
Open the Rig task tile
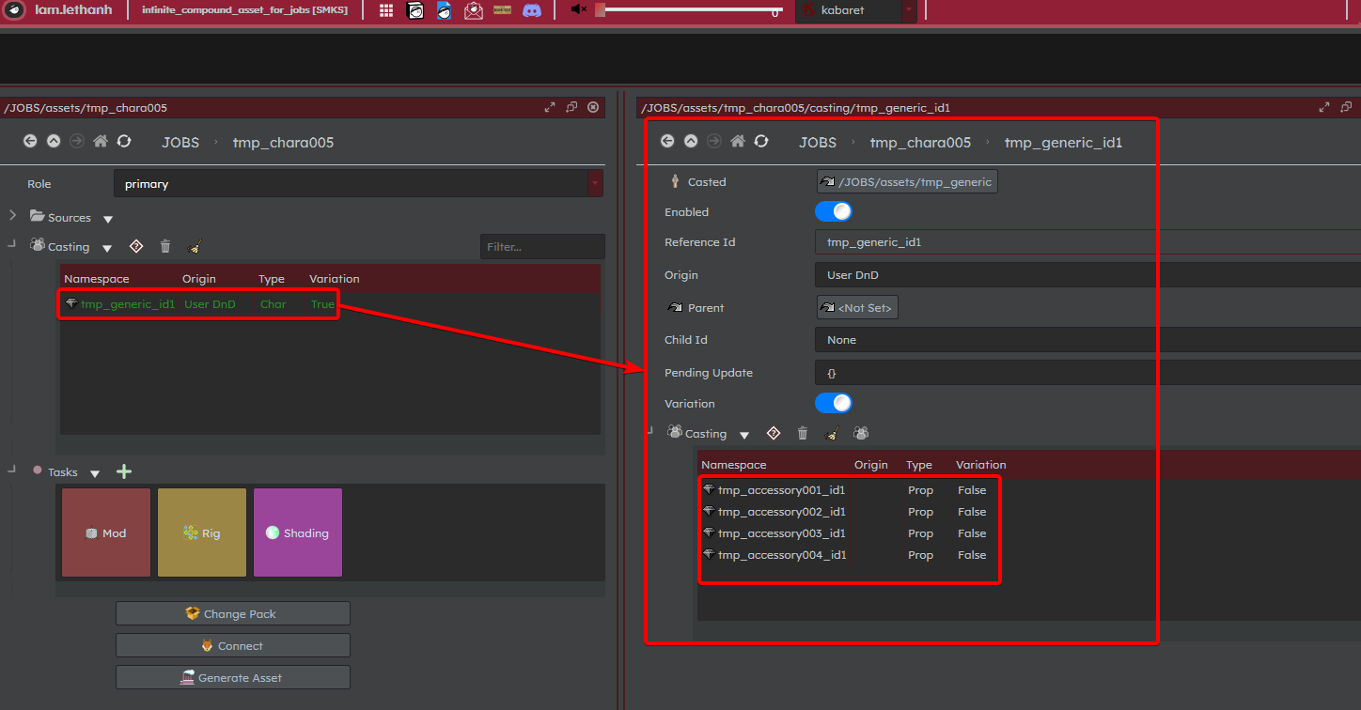pyautogui.click(x=202, y=532)
